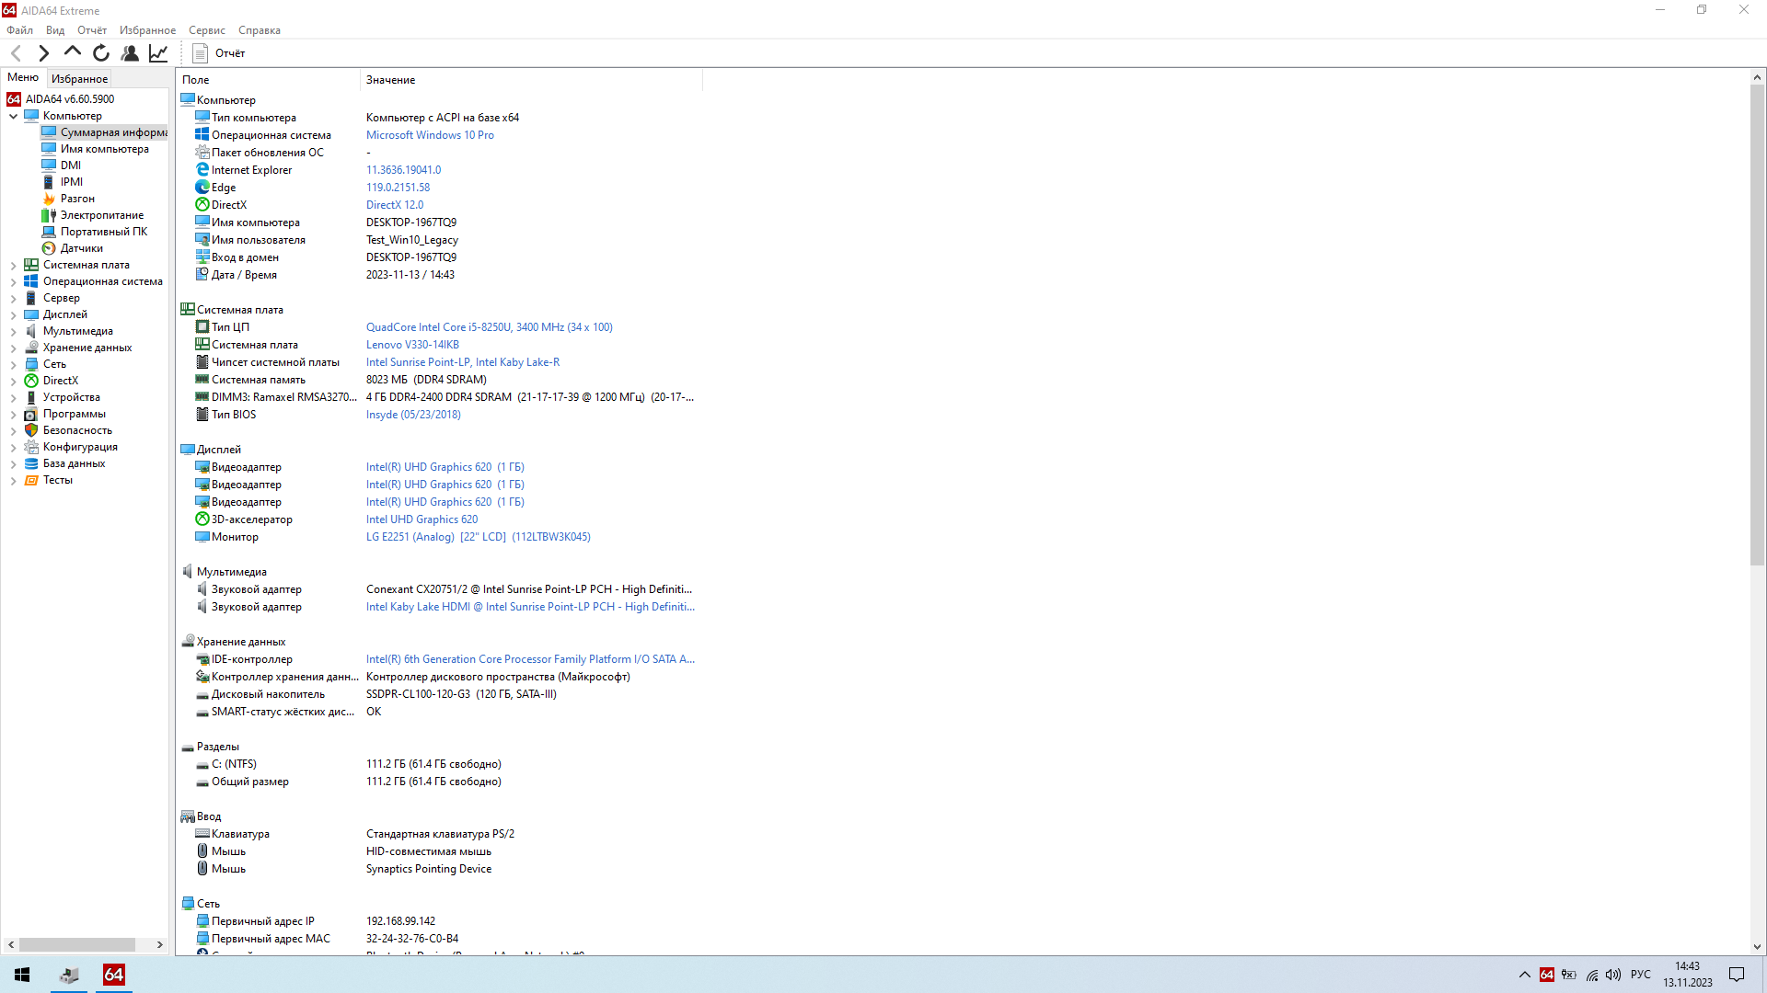The height and width of the screenshot is (993, 1767).
Task: Click the Портативный ПК laptop icon
Action: 49,232
